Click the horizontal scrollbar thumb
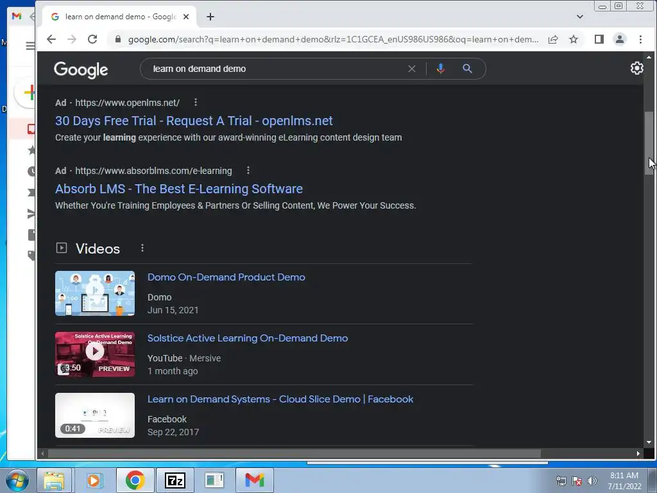657x493 pixels. [294, 453]
